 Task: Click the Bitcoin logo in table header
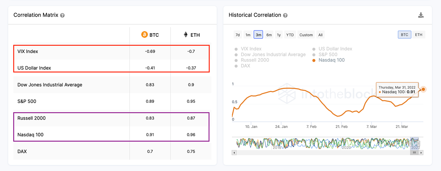click(144, 35)
